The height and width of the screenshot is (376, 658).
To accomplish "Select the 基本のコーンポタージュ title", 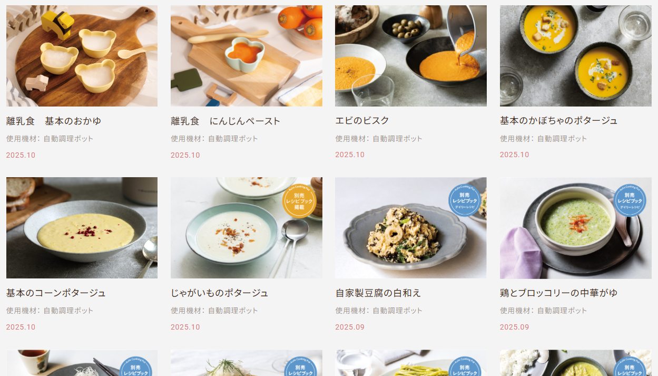I will point(56,293).
